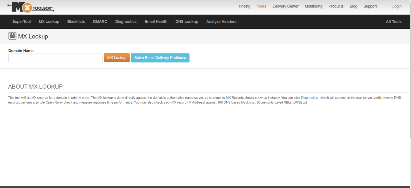The height and width of the screenshot is (188, 411).
Task: Select the Tools menu item
Action: [x=261, y=6]
